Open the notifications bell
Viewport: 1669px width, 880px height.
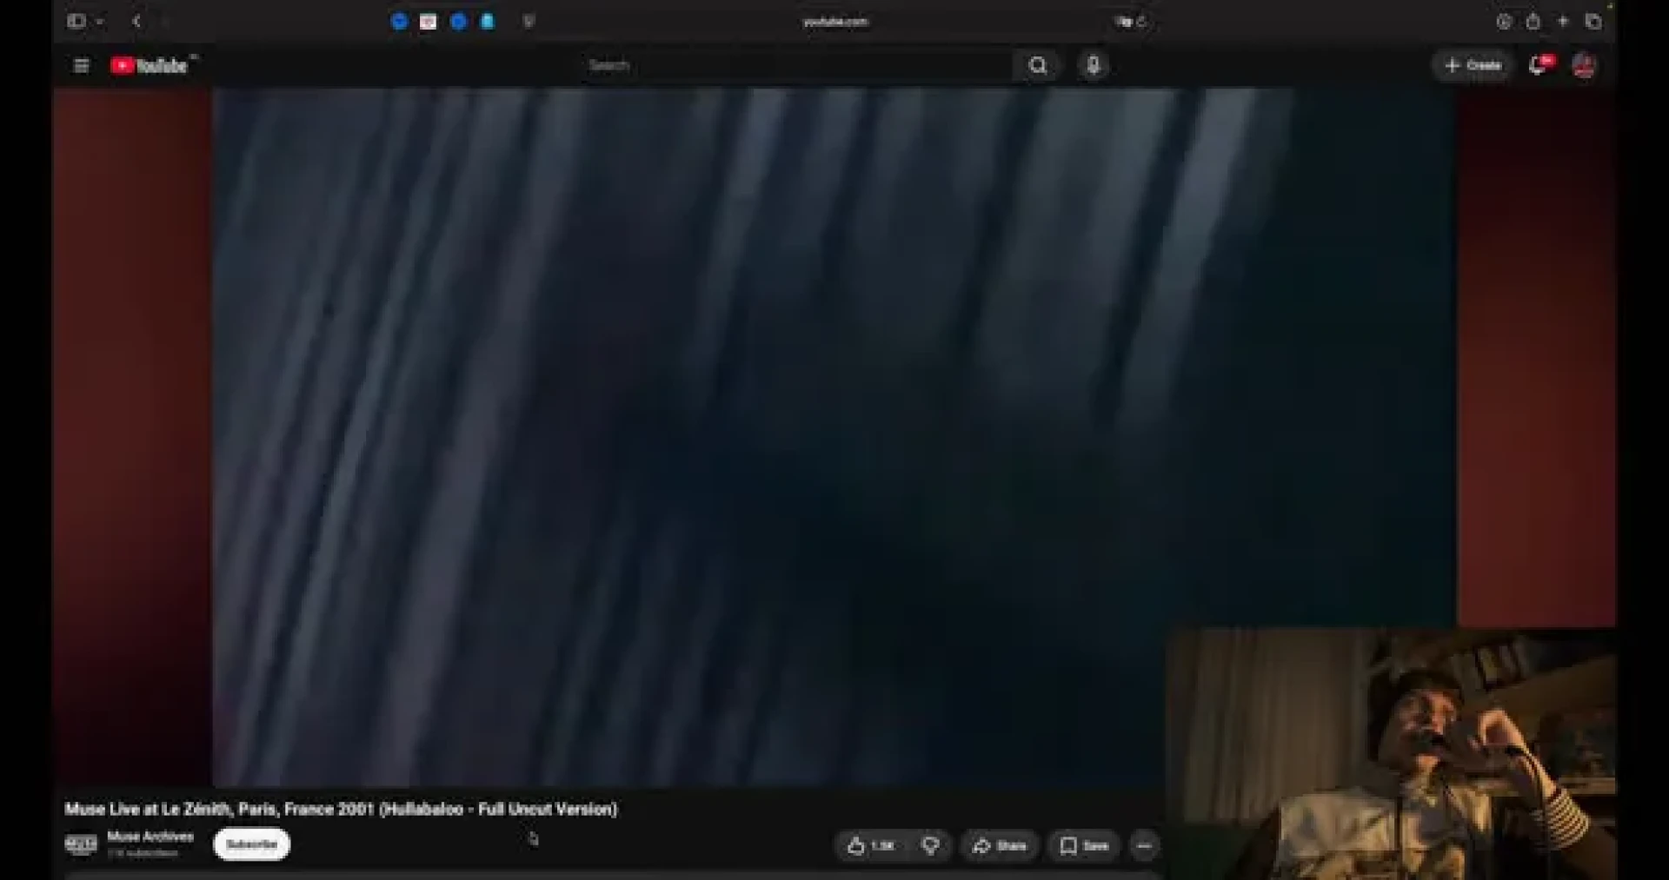coord(1539,65)
